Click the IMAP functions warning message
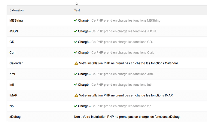This screenshot has height=125, width=207. (126, 95)
